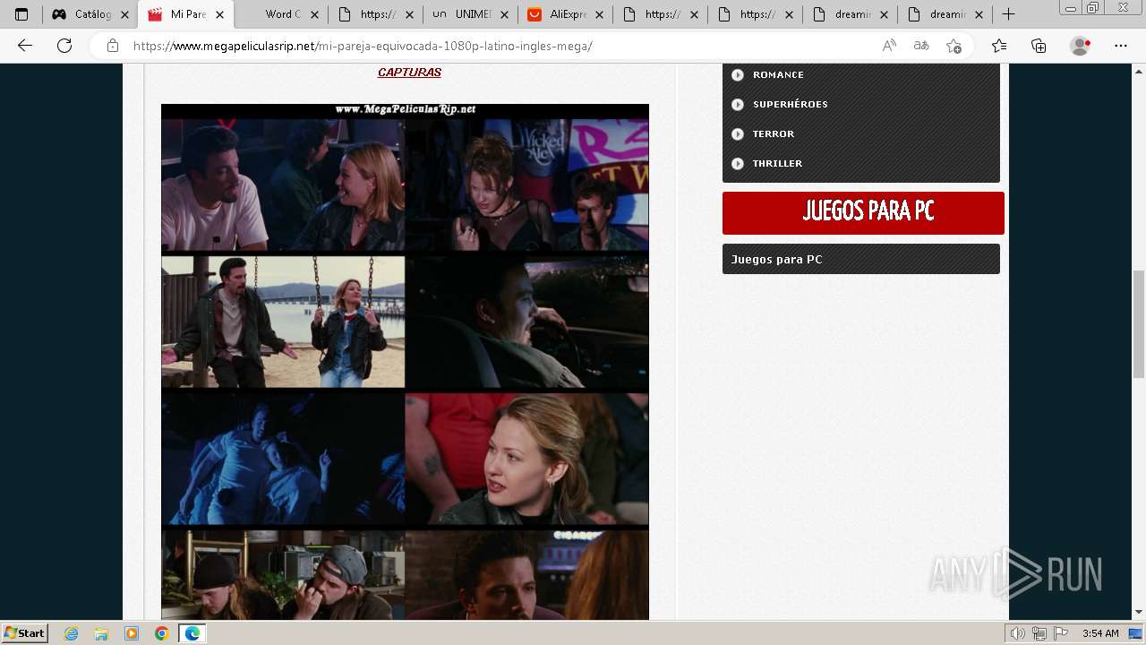Click the arrow bullet next to TERROR
This screenshot has height=645, width=1146.
pyautogui.click(x=738, y=134)
